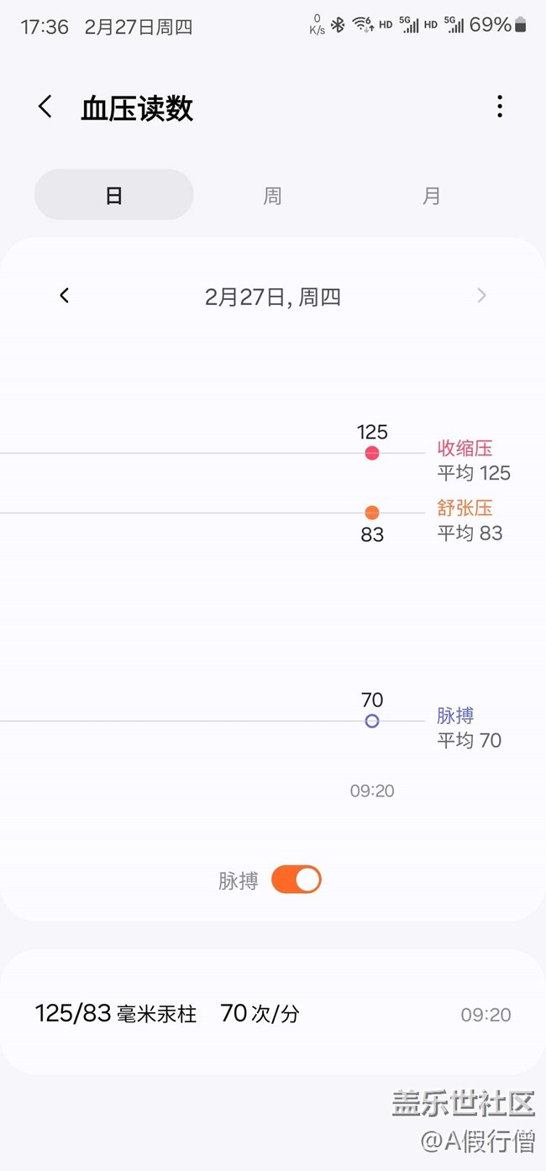Go to the previous day arrow

coord(65,296)
